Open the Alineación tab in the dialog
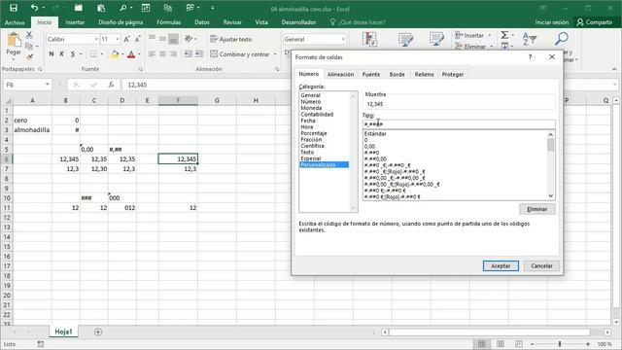Screen dimensions: 622x350 pos(340,74)
